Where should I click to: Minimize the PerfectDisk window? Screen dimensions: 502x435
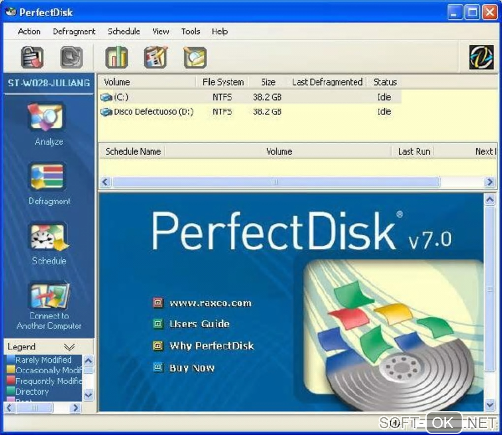tap(455, 12)
